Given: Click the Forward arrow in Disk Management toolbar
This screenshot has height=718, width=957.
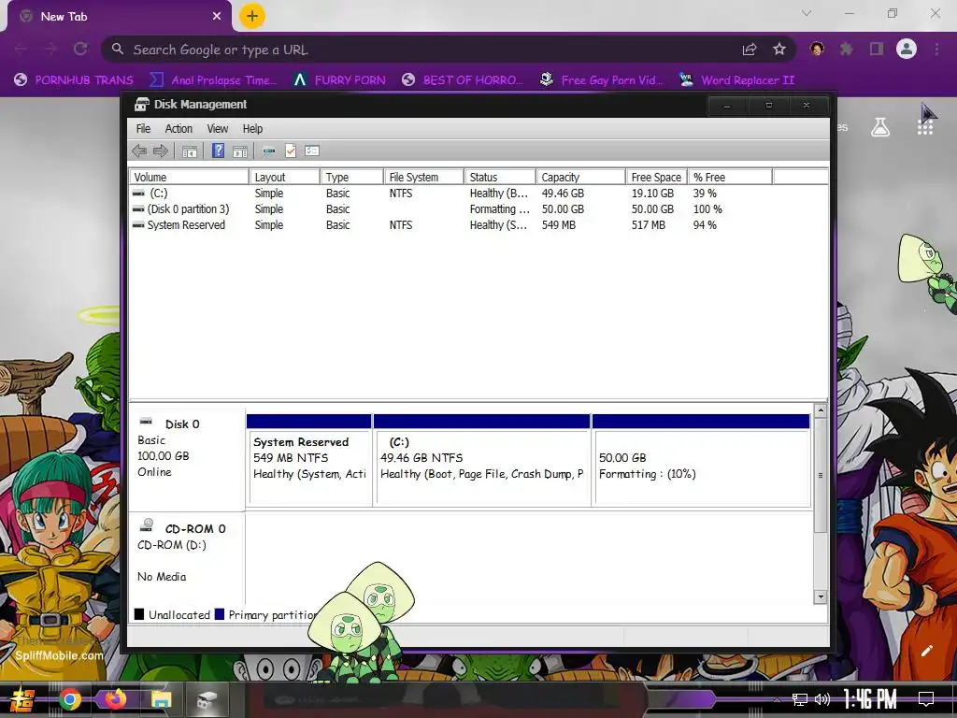Looking at the screenshot, I should pyautogui.click(x=161, y=151).
